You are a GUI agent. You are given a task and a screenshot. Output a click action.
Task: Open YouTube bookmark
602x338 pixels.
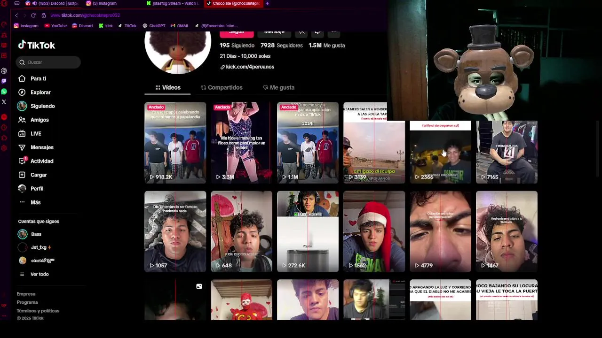click(55, 26)
